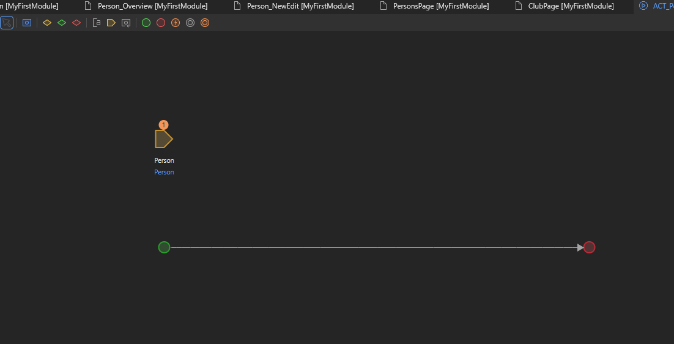Pick the blue Activity tool

click(x=27, y=23)
